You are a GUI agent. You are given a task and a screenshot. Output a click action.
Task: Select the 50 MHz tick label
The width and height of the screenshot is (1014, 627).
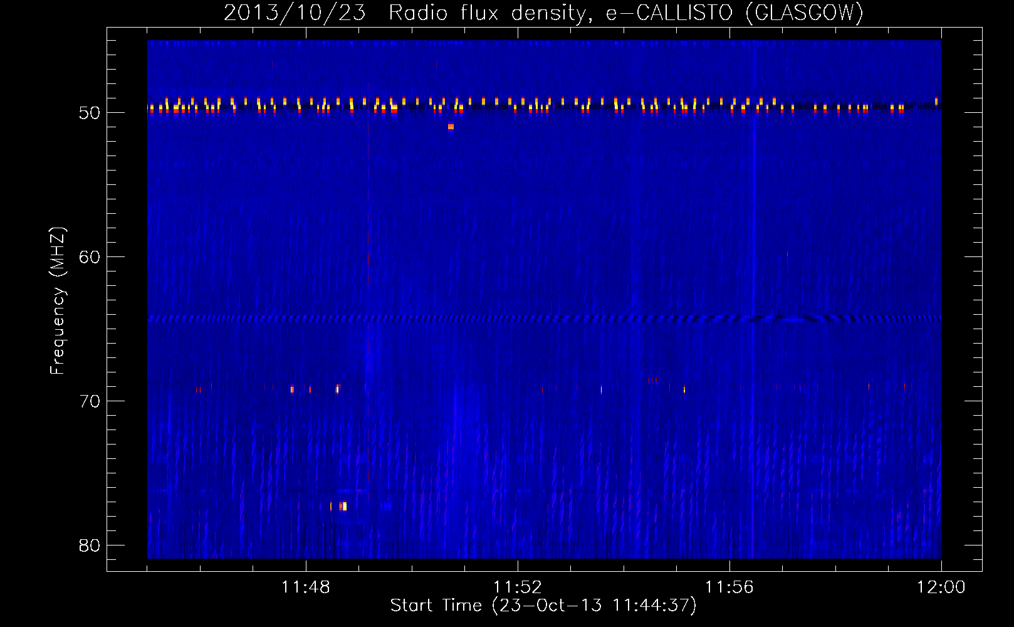click(x=90, y=113)
